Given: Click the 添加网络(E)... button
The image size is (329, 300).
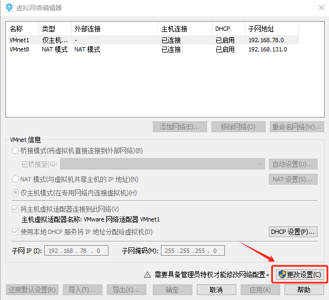Looking at the screenshot, I should click(x=180, y=127).
